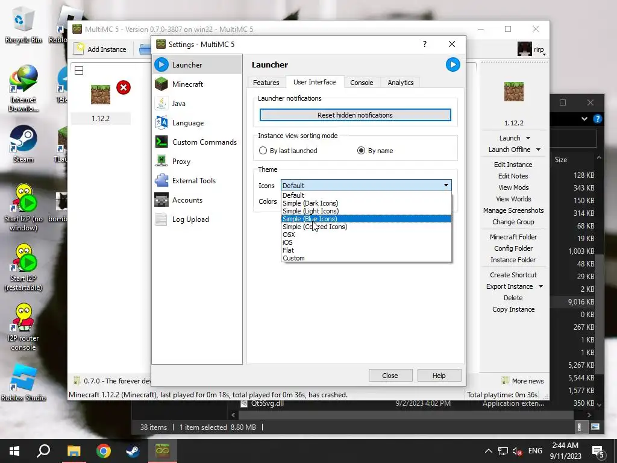617x463 pixels.
Task: Click the I2P router console desktop icon
Action: [23, 327]
